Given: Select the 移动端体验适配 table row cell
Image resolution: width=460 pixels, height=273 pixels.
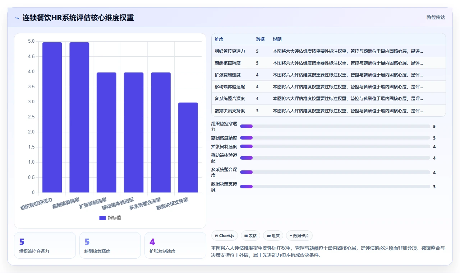Looking at the screenshot, I should tap(230, 87).
